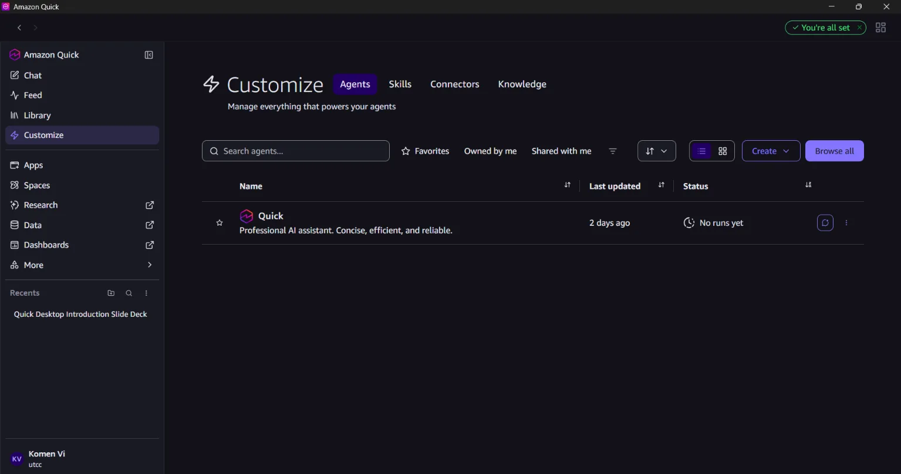Start chat with Quick agent icon

(825, 223)
